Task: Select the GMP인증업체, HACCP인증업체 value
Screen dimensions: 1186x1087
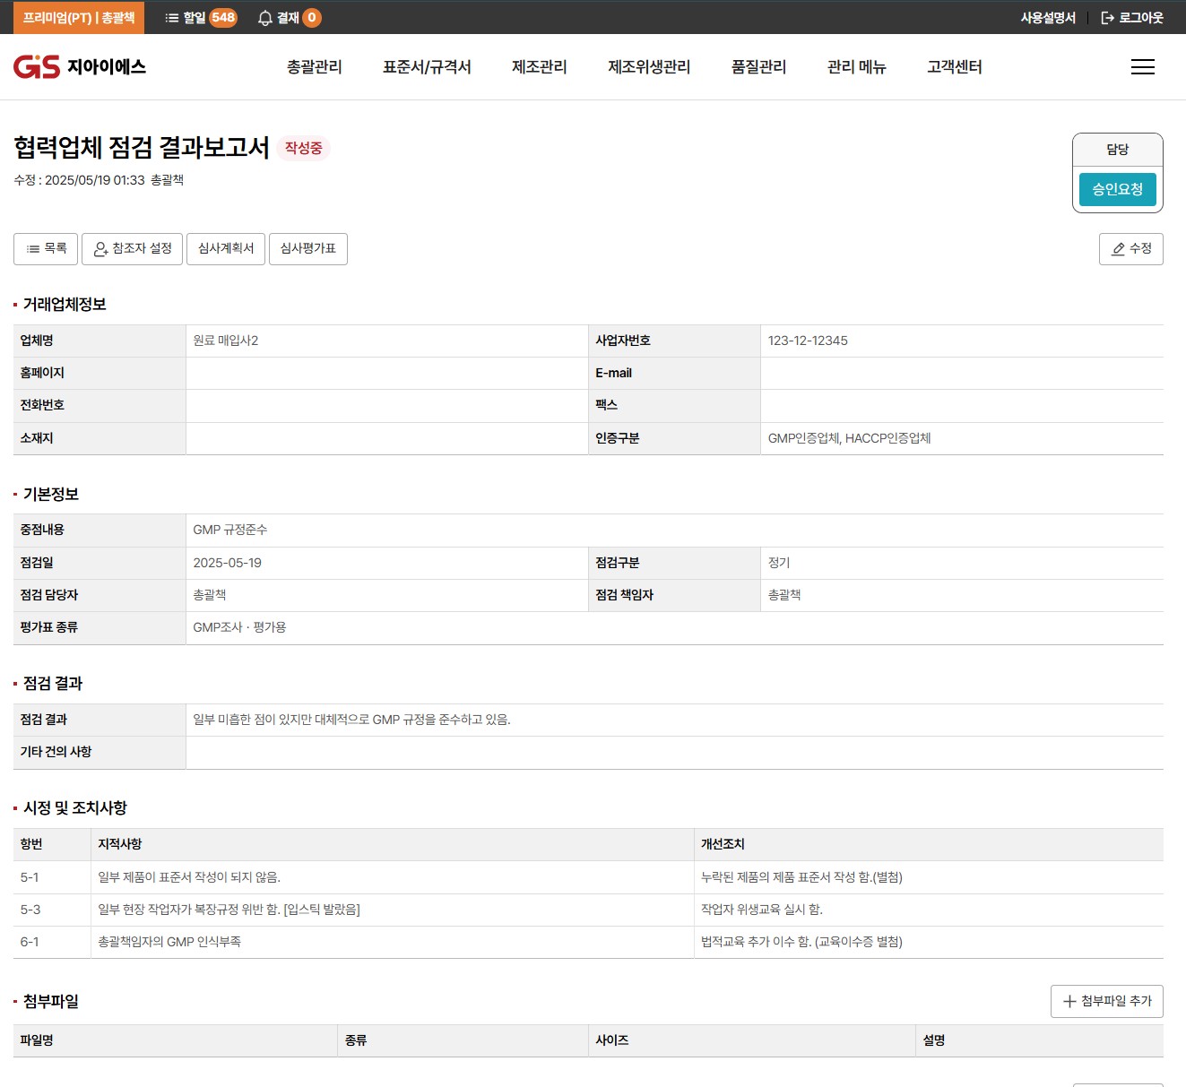Action: [850, 438]
